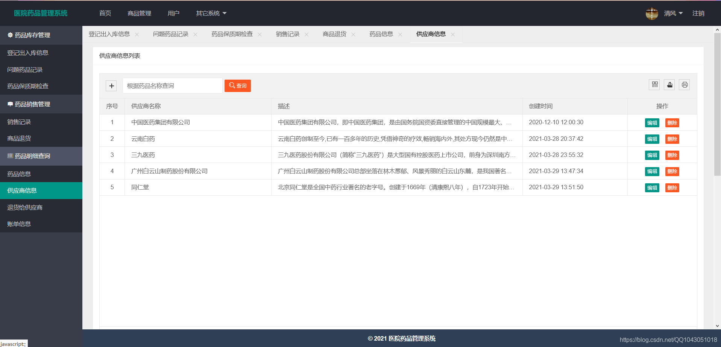Viewport: 721px width, 347px height.
Task: Click the 医院药品管理系统 logo title
Action: [x=41, y=13]
